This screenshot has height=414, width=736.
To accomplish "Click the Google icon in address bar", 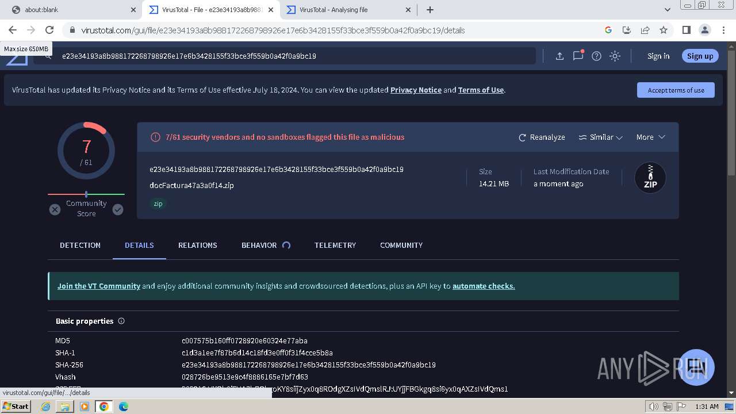I will [x=608, y=30].
